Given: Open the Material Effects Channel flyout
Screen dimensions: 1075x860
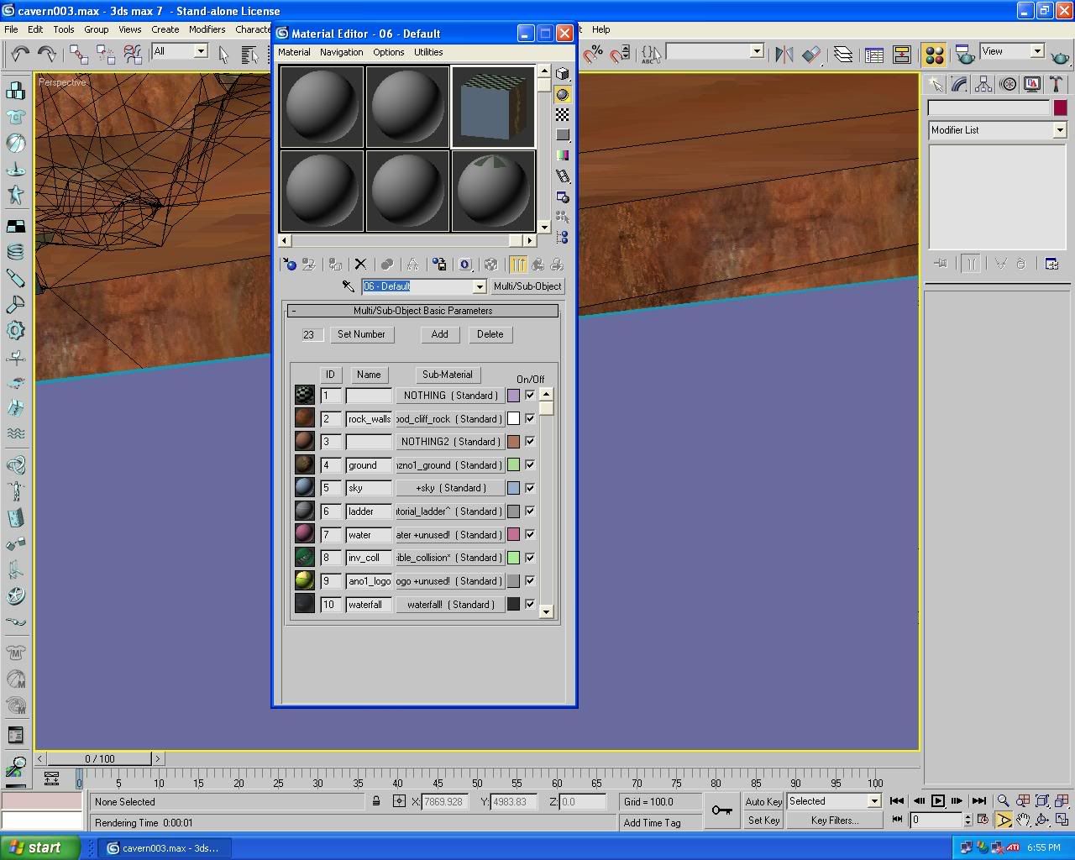Looking at the screenshot, I should pos(465,265).
